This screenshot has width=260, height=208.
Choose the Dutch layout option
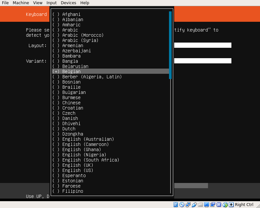pyautogui.click(x=69, y=129)
